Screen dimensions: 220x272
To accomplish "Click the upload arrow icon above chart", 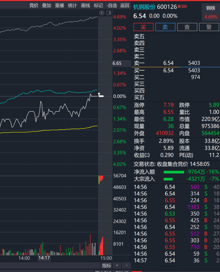I will coord(102,13).
